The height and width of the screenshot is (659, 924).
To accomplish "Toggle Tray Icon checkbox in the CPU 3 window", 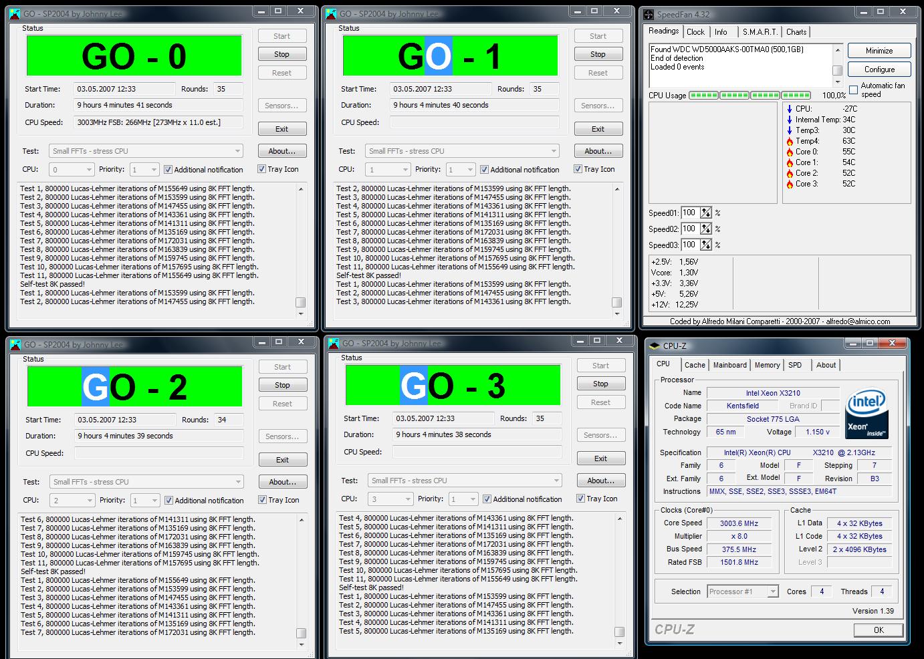I will [580, 499].
